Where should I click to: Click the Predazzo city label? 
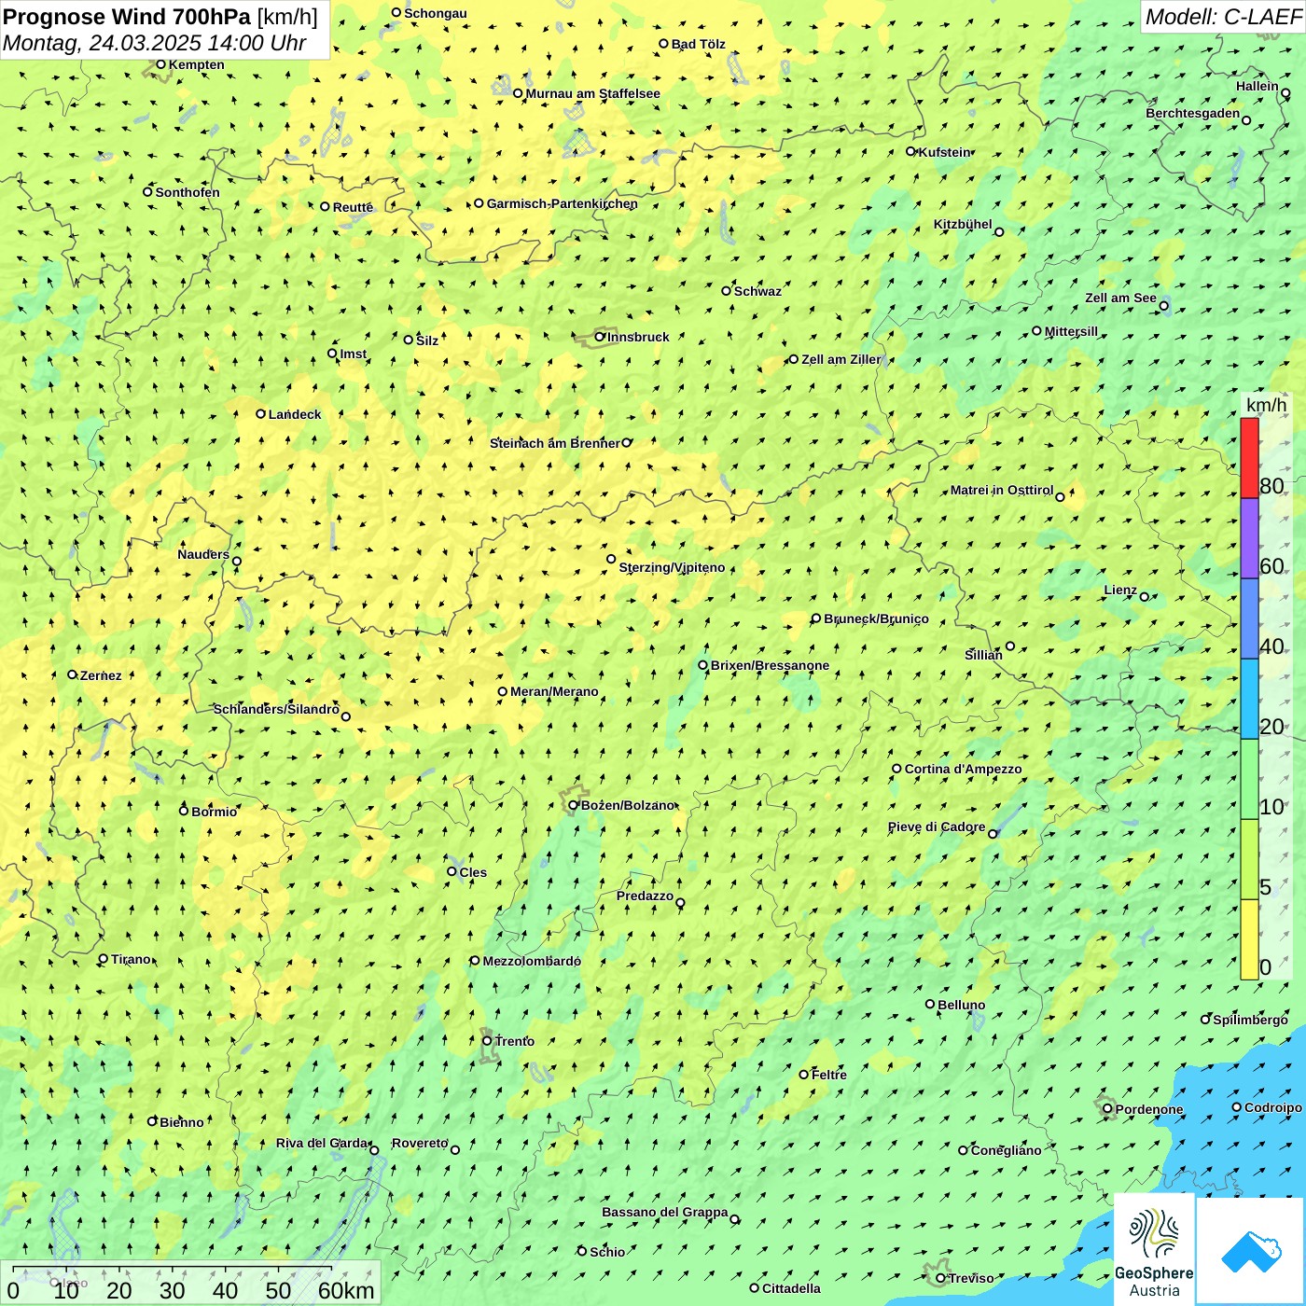[645, 896]
